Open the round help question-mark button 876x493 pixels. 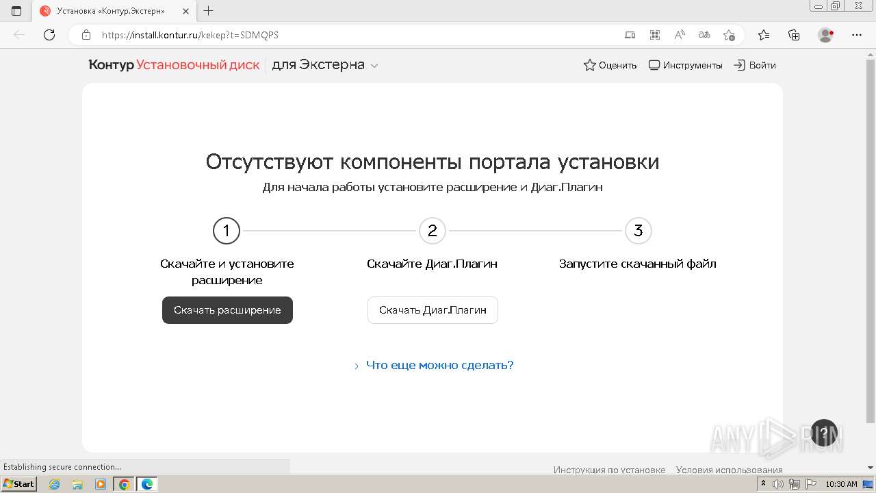(824, 433)
